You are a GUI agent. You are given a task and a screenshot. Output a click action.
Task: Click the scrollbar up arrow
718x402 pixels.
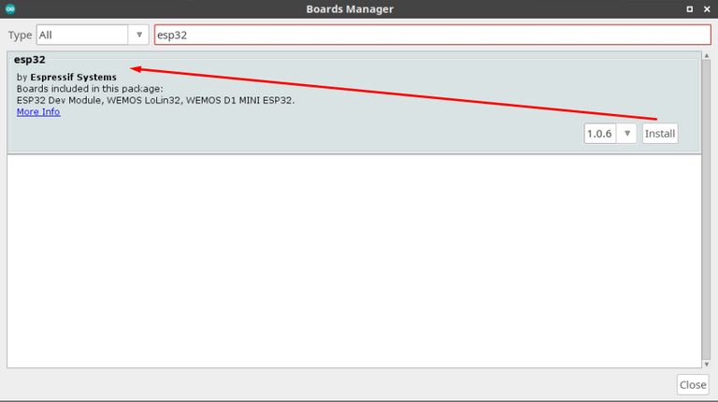(707, 55)
